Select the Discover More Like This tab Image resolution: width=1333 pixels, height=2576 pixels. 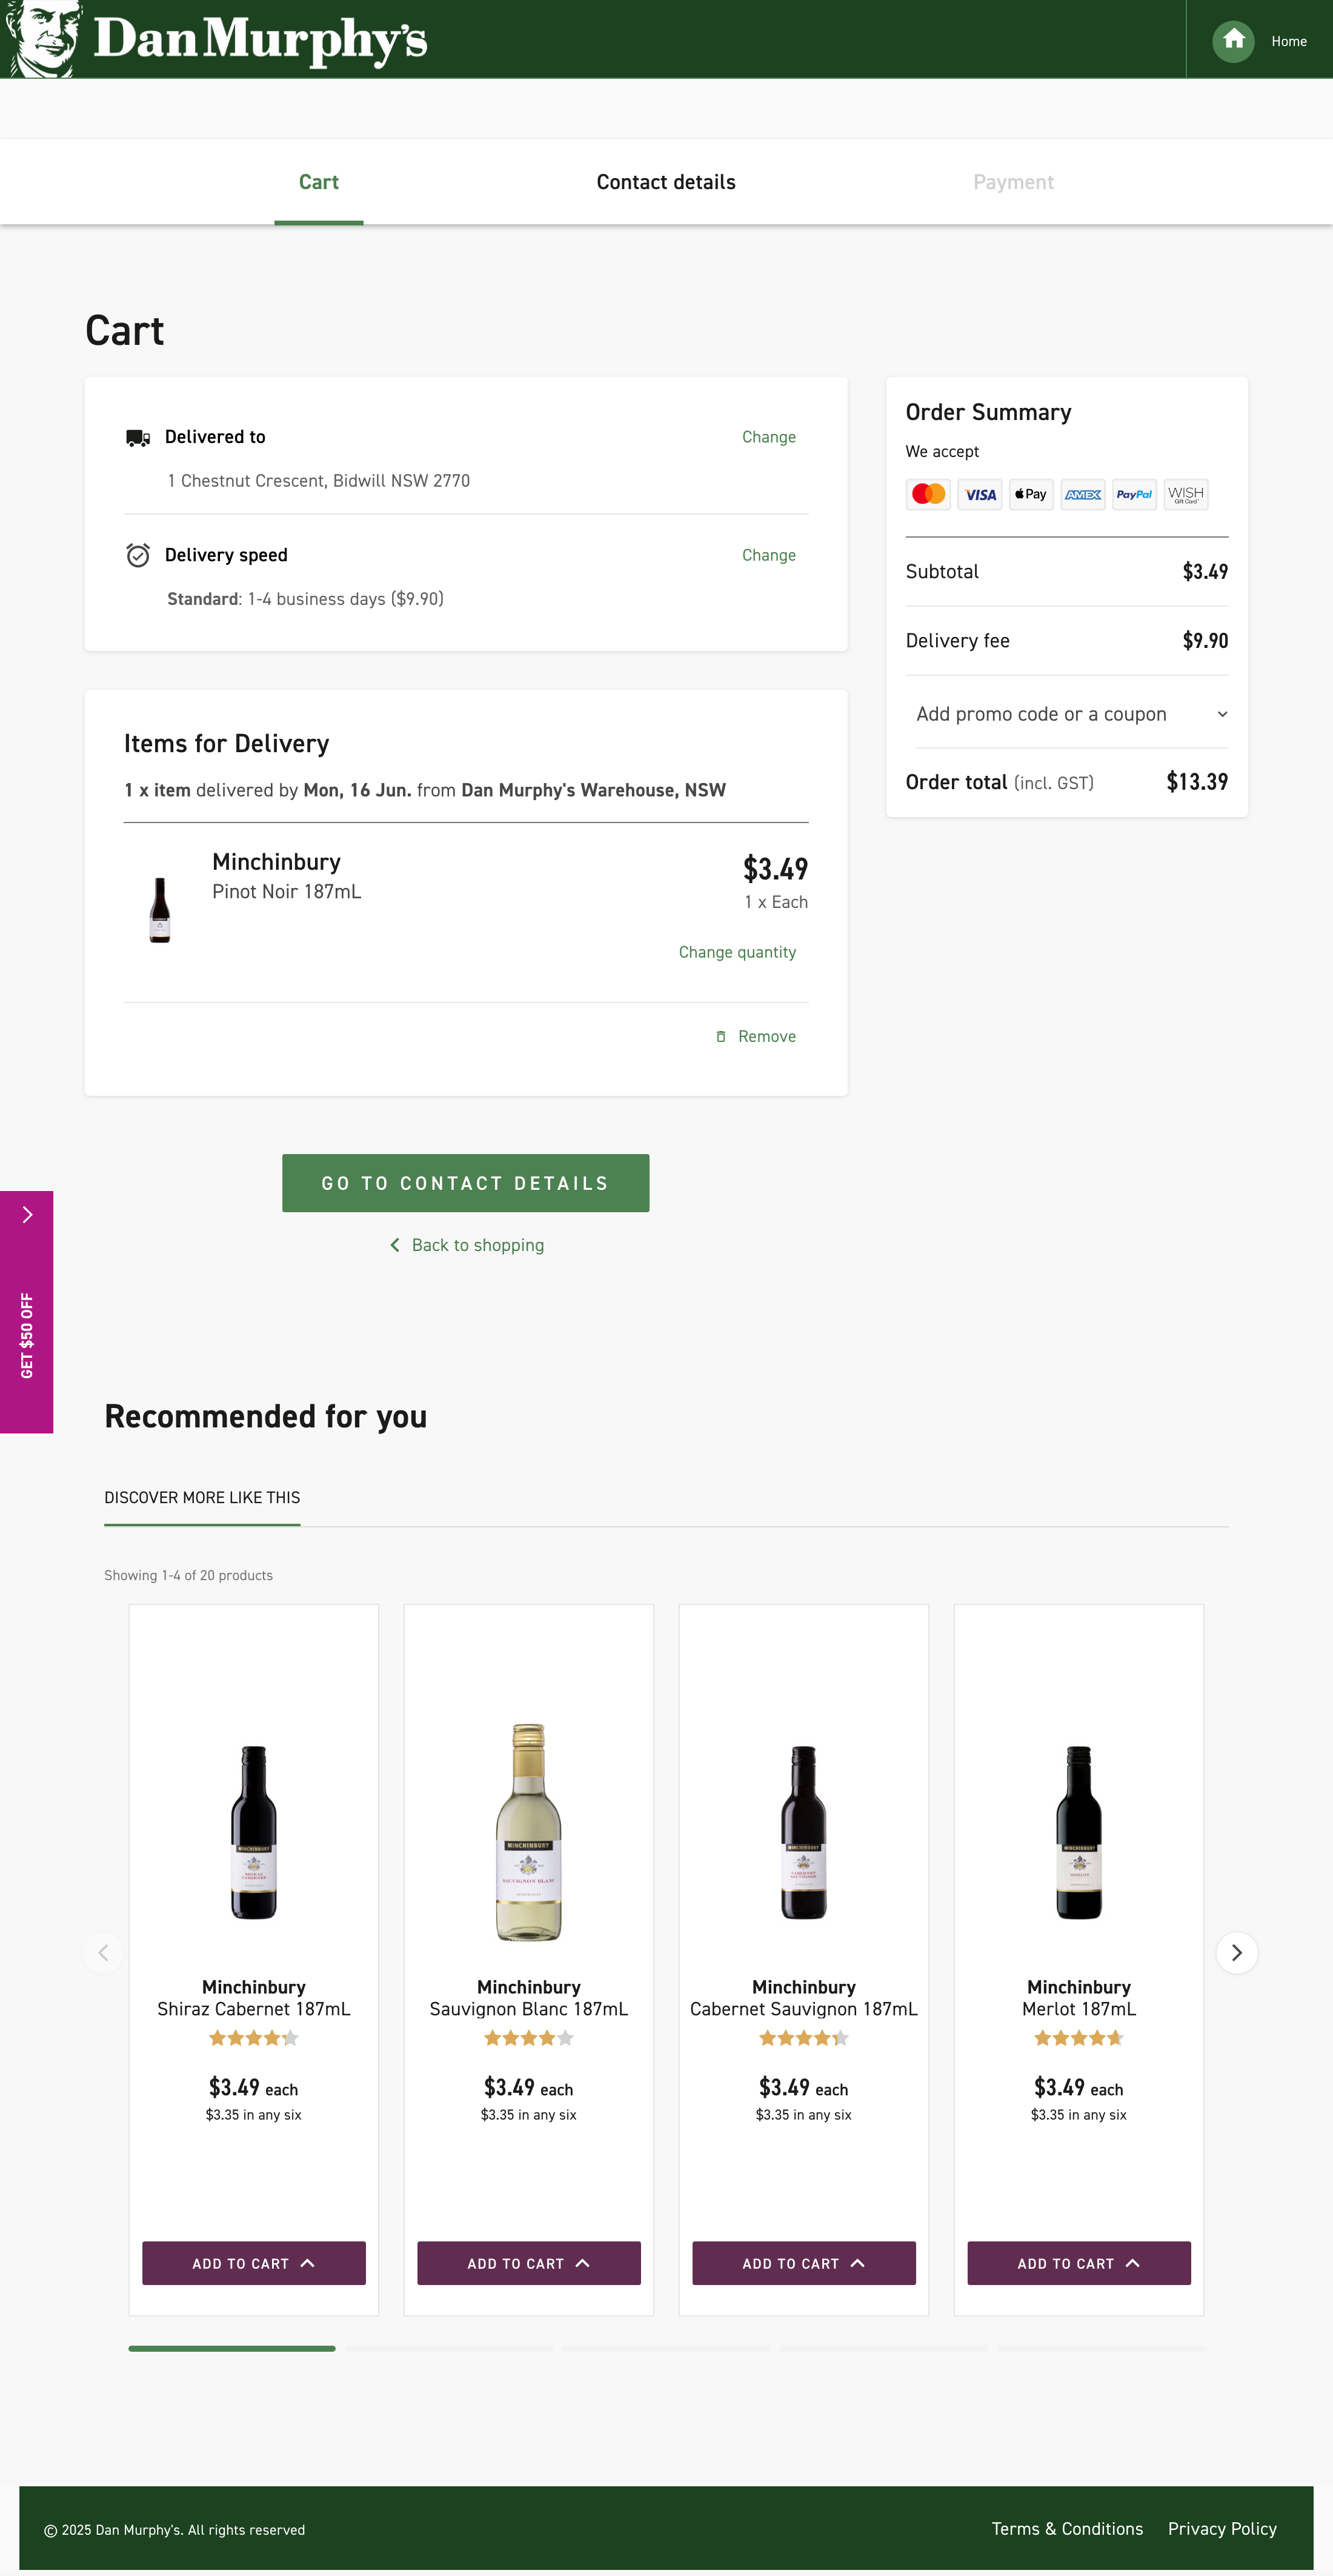tap(202, 1497)
